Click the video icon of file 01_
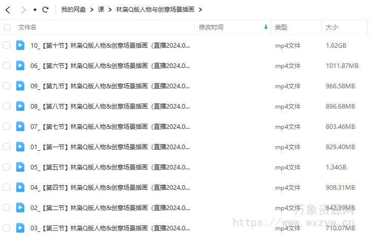Image resolution: width=370 pixels, height=240 pixels. (20, 147)
